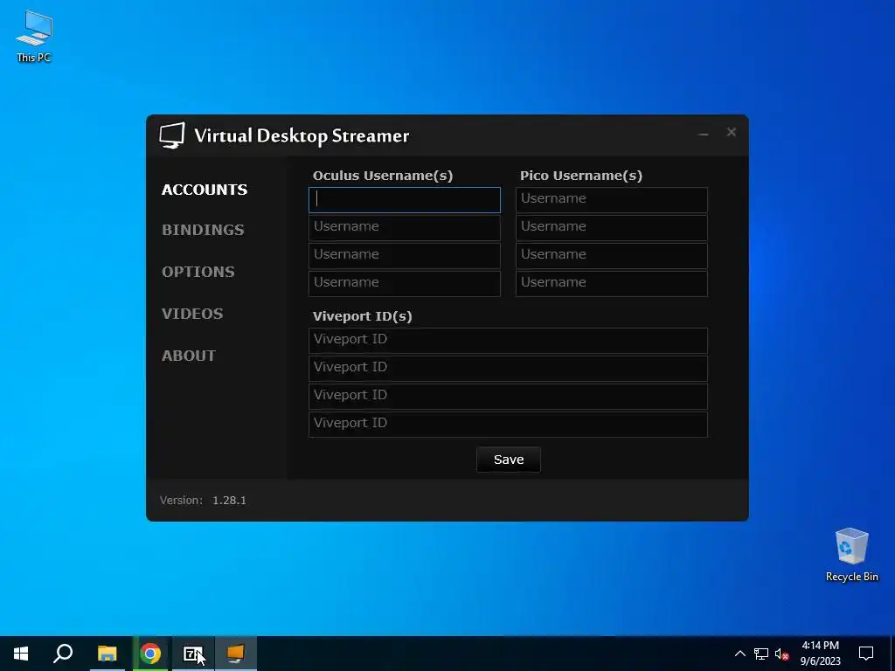This screenshot has width=895, height=671.
Task: Open the network status tray icon
Action: pyautogui.click(x=761, y=654)
